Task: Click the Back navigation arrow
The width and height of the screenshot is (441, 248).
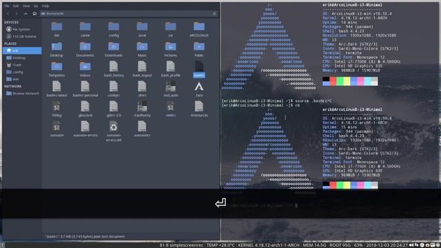Action: point(8,14)
